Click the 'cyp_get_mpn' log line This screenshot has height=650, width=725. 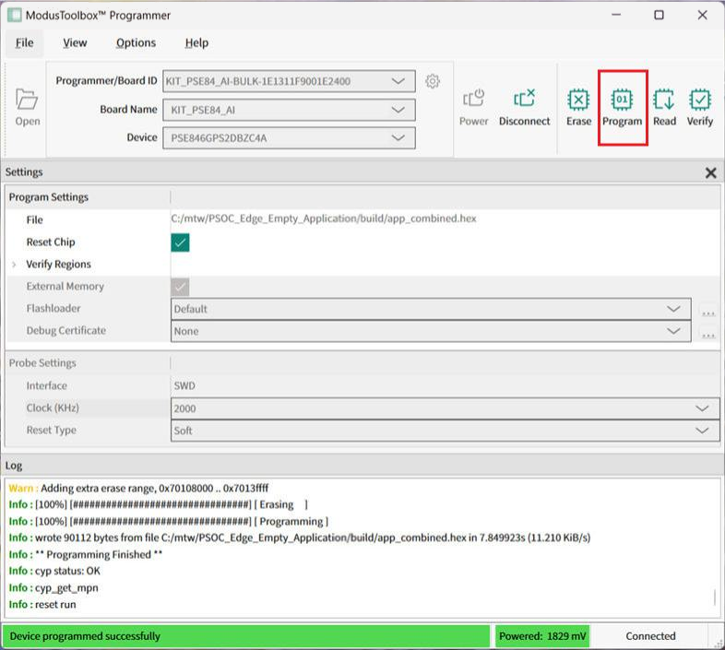(x=53, y=588)
